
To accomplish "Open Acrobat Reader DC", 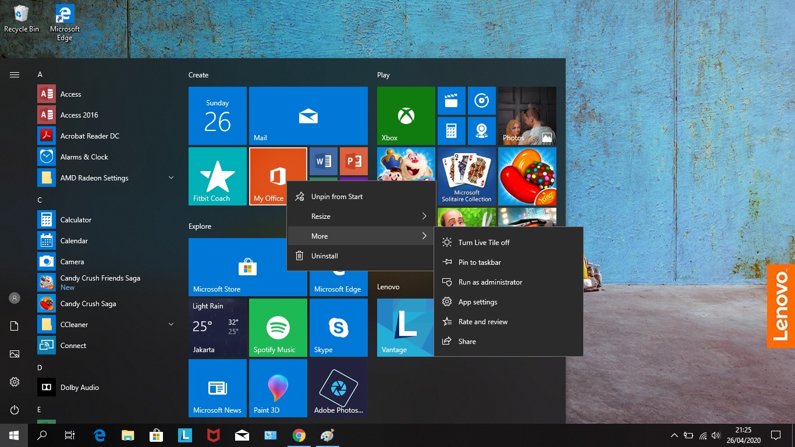I will tap(106, 136).
